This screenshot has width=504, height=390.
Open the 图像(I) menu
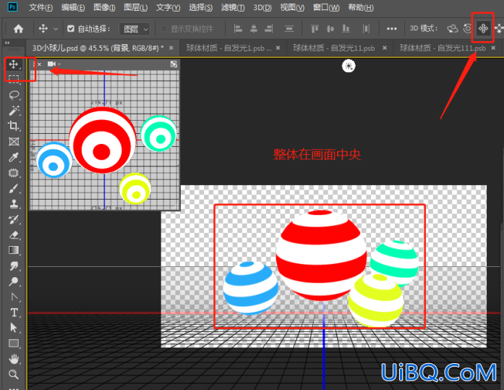104,7
